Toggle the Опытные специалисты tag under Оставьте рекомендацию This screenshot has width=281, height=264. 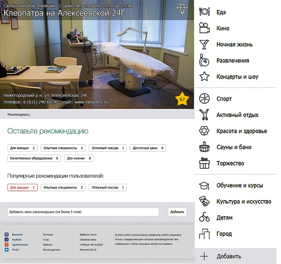63,148
